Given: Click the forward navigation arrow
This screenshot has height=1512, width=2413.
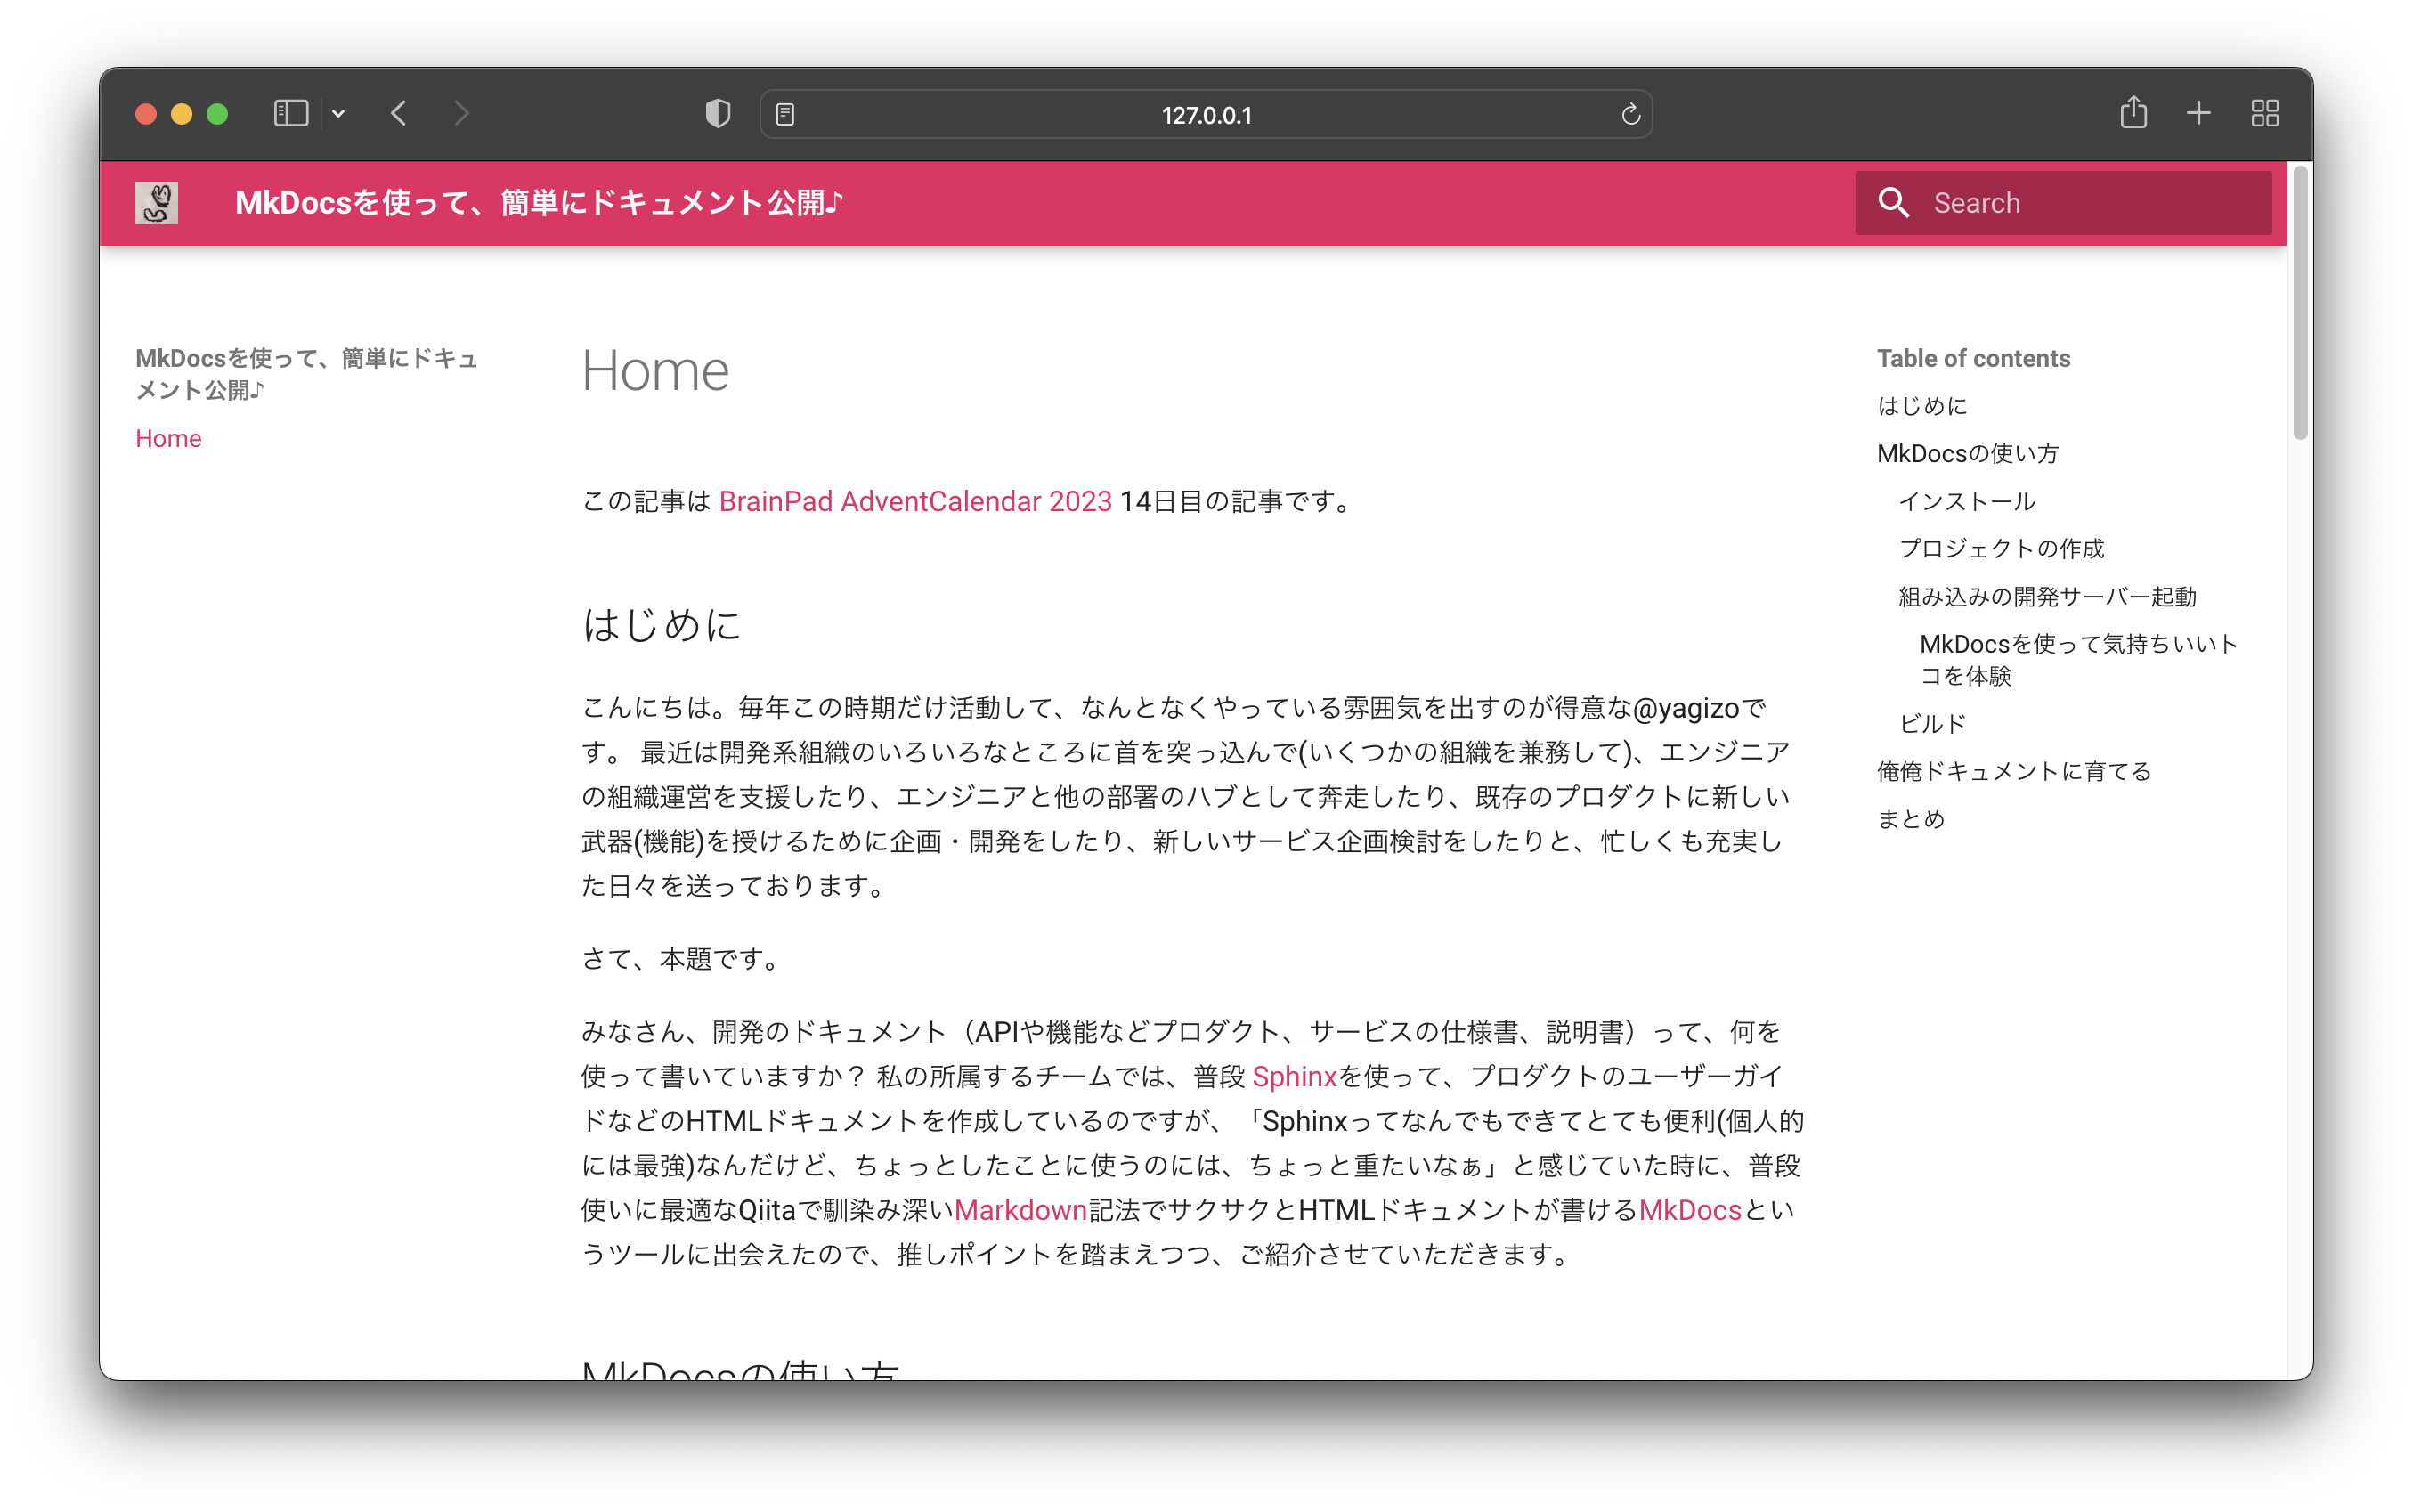Looking at the screenshot, I should pos(461,113).
